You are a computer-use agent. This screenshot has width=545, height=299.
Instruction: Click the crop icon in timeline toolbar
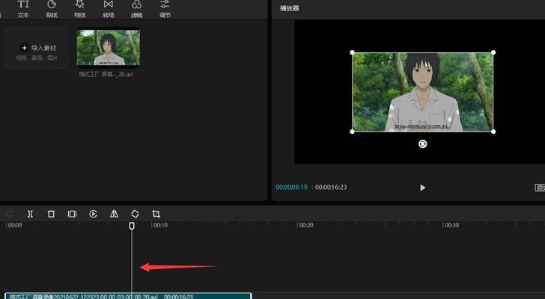156,214
